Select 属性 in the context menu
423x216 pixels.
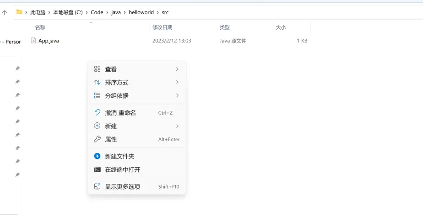[137, 139]
